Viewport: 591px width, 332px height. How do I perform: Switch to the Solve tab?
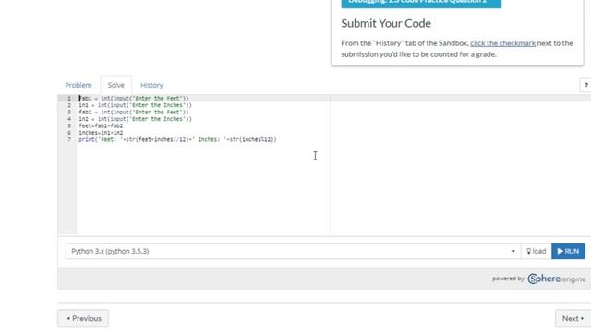pyautogui.click(x=115, y=85)
